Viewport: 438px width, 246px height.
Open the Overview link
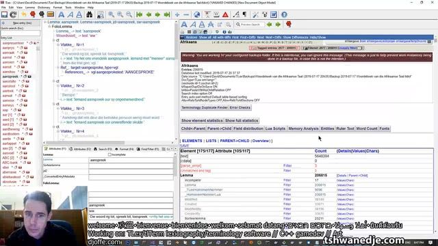click(x=261, y=141)
